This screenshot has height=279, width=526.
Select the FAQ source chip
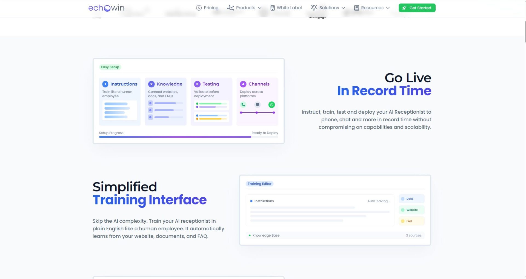coord(411,221)
